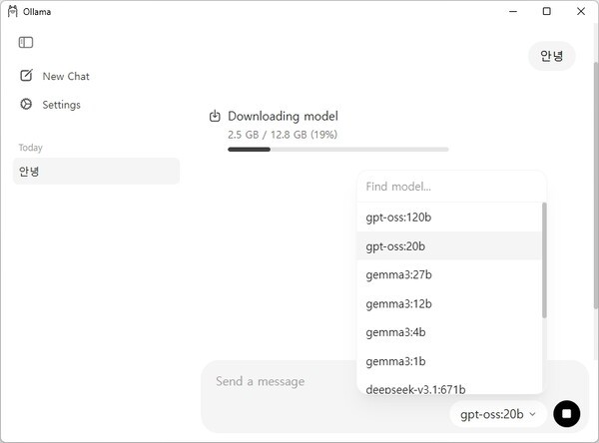Open the 안녕 chat in Today list
Image resolution: width=599 pixels, height=443 pixels.
tap(96, 172)
